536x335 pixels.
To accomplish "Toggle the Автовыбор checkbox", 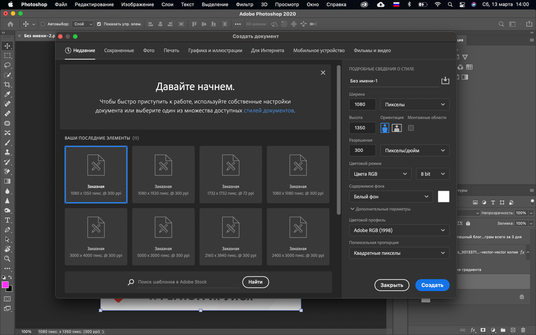I will (43, 24).
